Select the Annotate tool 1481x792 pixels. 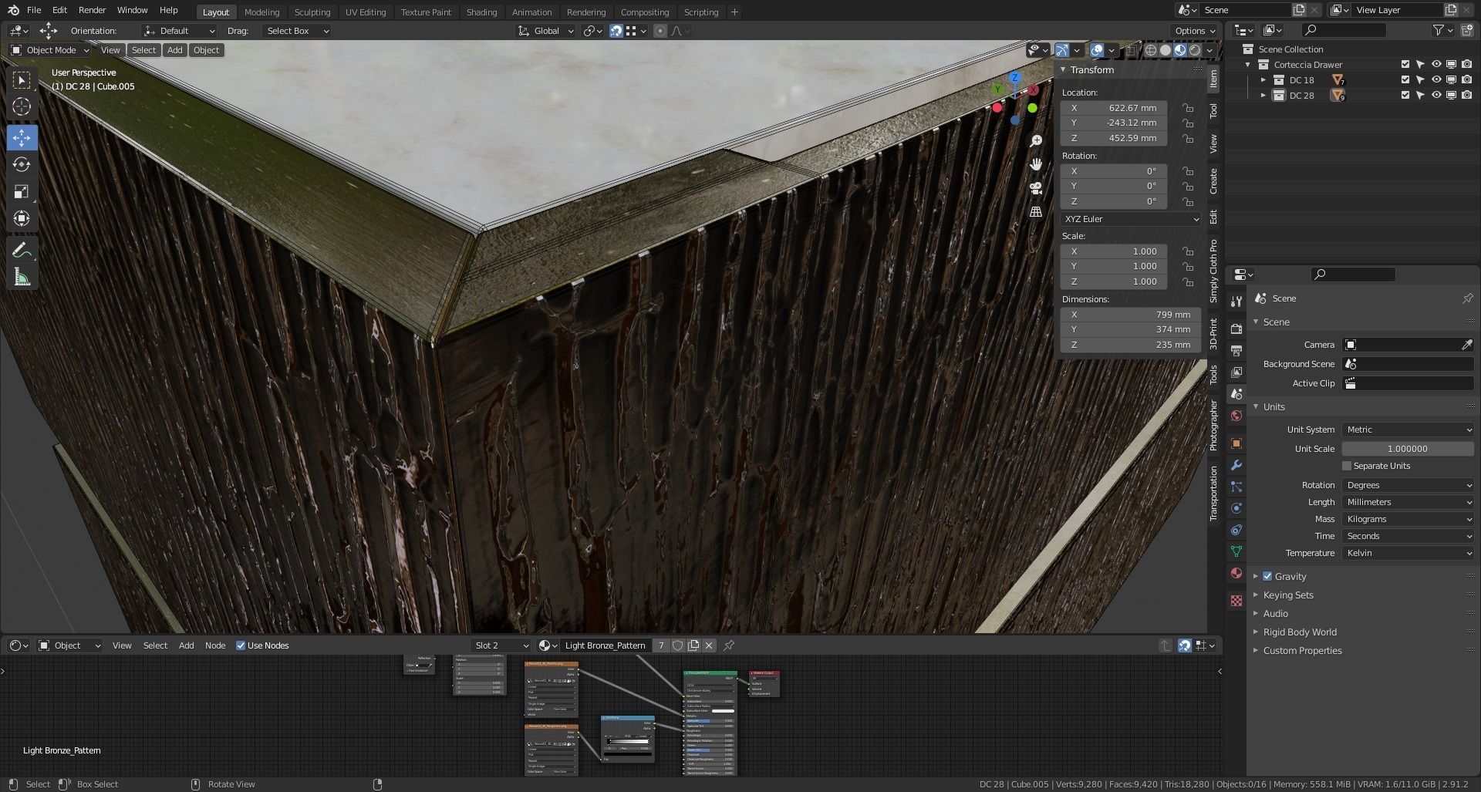tap(22, 250)
